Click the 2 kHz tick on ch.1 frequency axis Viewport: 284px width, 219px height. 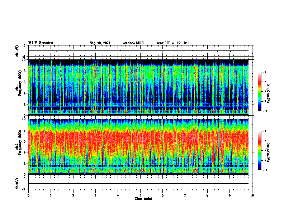pos(25,104)
